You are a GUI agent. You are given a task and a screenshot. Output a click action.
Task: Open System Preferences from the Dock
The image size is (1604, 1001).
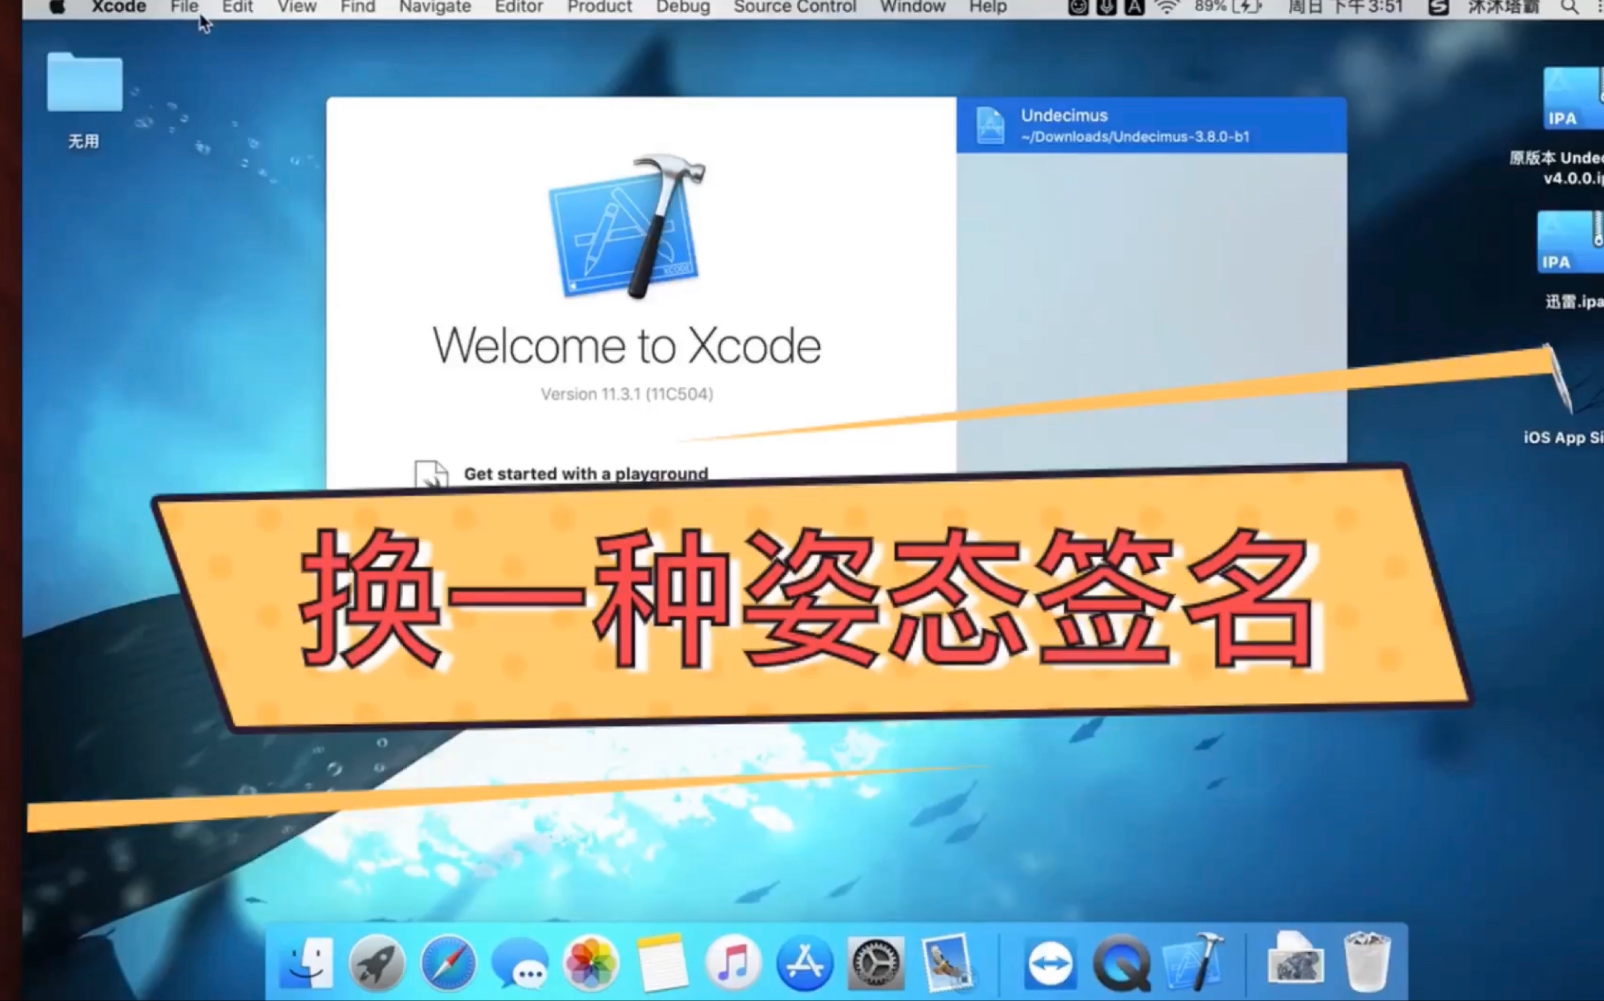pyautogui.click(x=875, y=963)
